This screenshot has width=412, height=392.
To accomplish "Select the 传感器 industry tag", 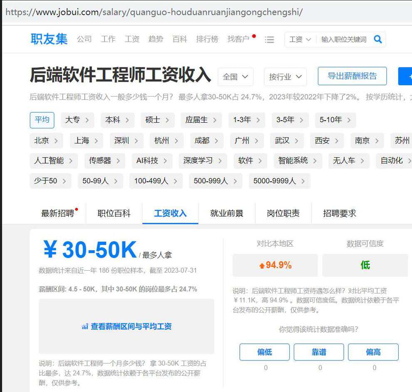I will (104, 161).
